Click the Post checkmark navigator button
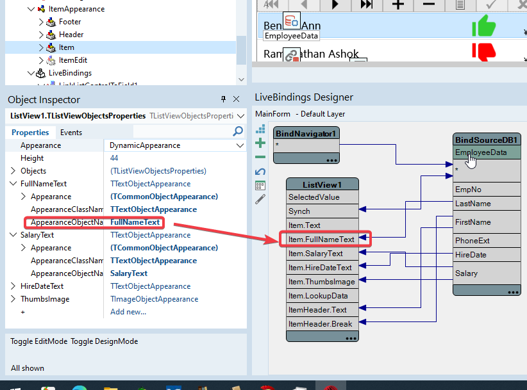Screen dimensions: 527x390 (x=491, y=4)
